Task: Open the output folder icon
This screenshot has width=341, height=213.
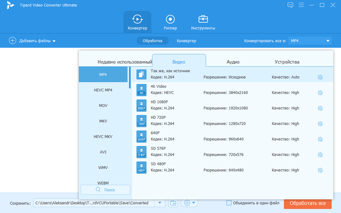Action: tap(173, 203)
